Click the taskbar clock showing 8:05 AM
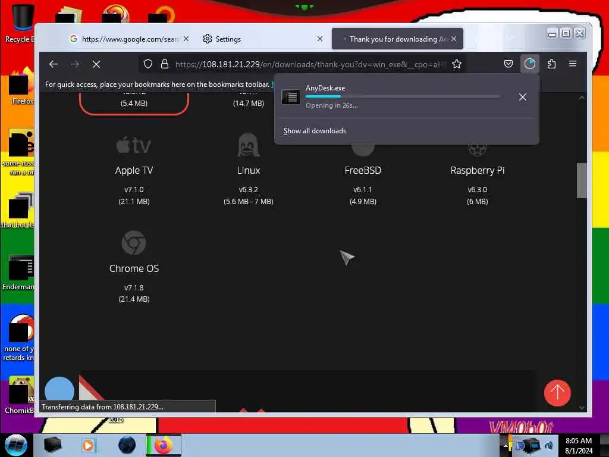The image size is (609, 457). [579, 446]
